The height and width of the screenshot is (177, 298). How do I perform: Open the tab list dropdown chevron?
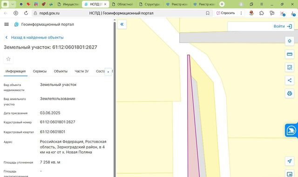pos(13,4)
